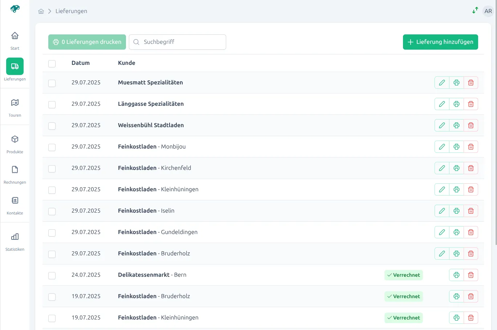
Task: Select Start in the sidebar
Action: (x=15, y=39)
